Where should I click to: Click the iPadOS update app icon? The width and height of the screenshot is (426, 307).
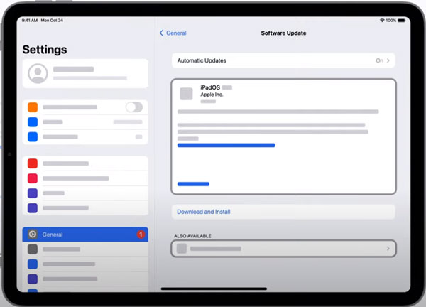coord(186,94)
